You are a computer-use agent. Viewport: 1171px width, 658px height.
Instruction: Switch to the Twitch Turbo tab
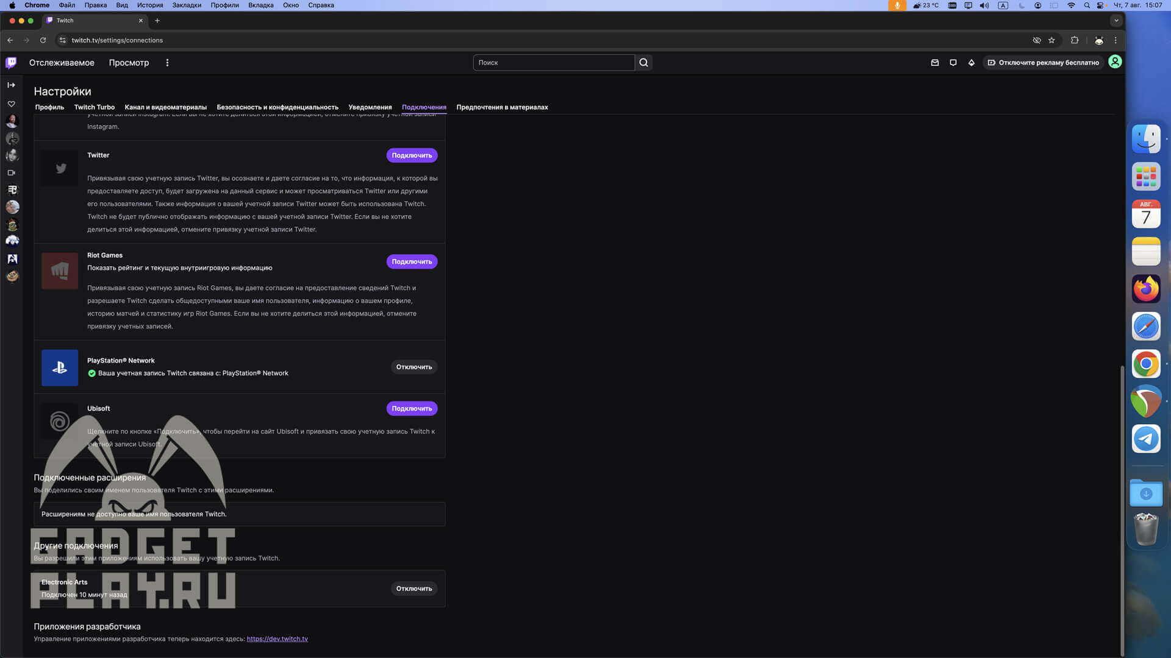tap(95, 107)
